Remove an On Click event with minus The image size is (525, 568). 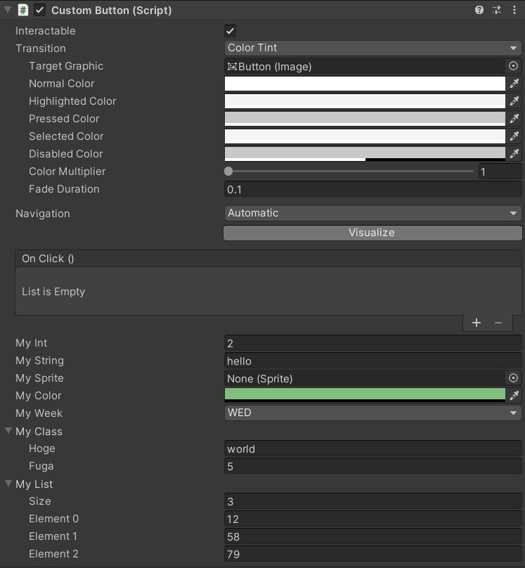(498, 323)
